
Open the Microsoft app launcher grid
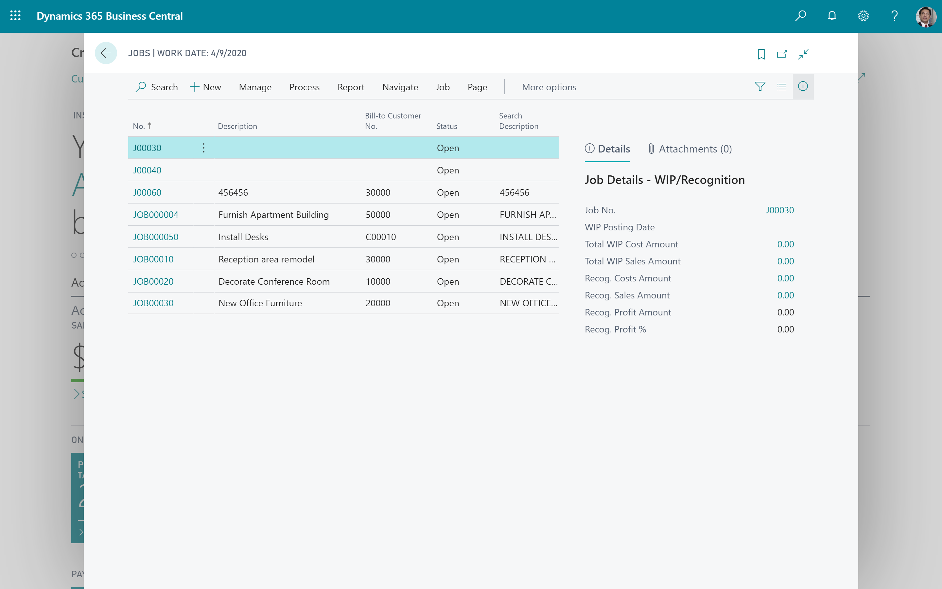(x=16, y=16)
